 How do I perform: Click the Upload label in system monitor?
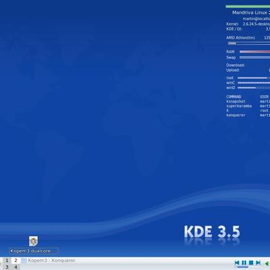point(233,70)
